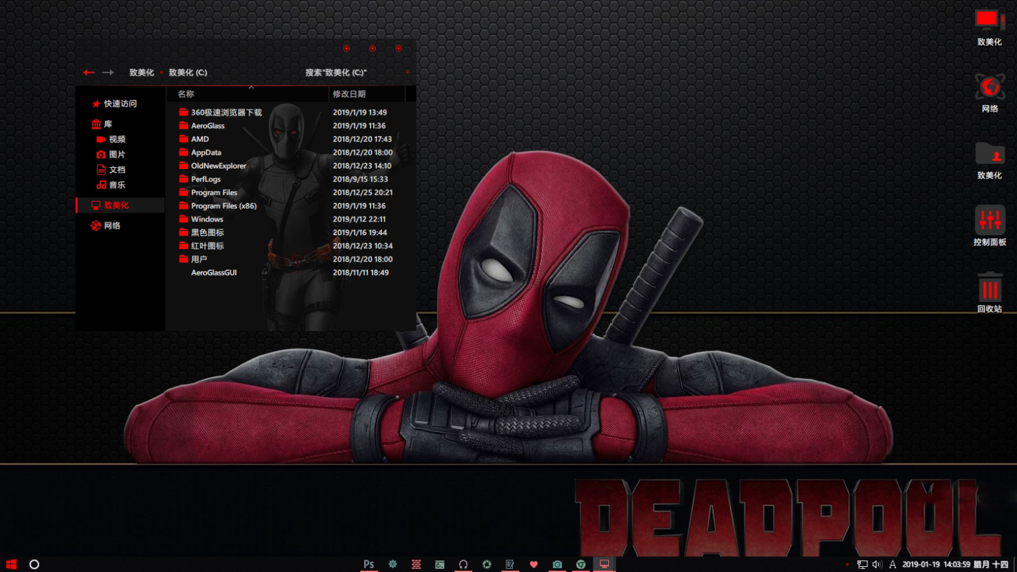Open the Windows Start menu

coord(11,564)
